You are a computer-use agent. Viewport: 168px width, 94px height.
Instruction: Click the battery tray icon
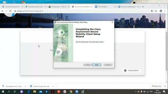pyautogui.click(x=144, y=92)
